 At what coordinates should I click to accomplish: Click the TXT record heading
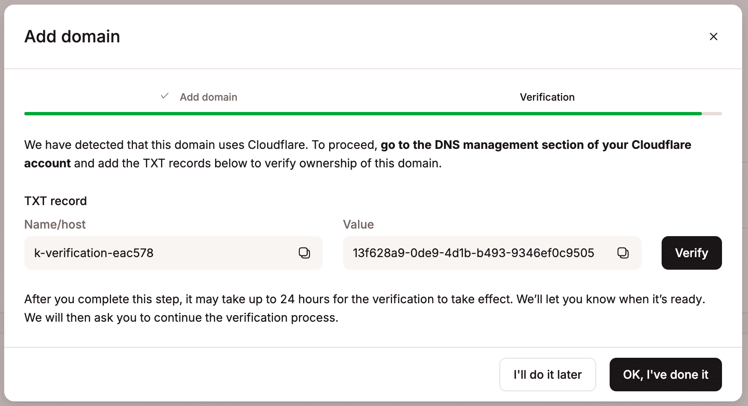(55, 201)
